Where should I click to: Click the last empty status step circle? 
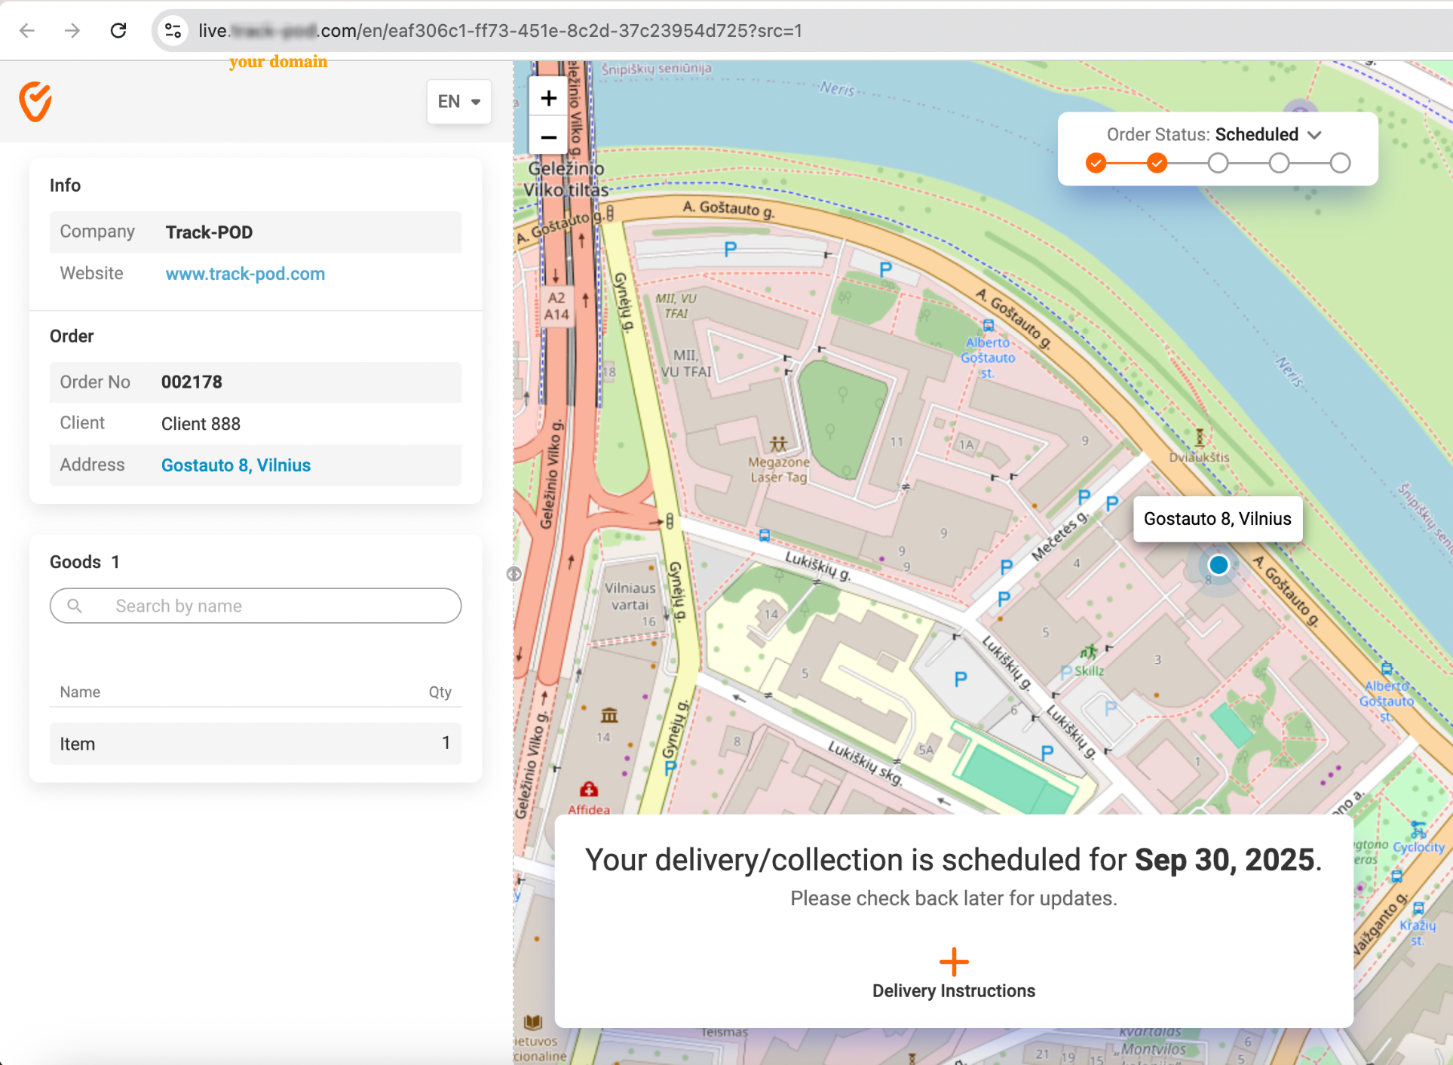coord(1340,163)
